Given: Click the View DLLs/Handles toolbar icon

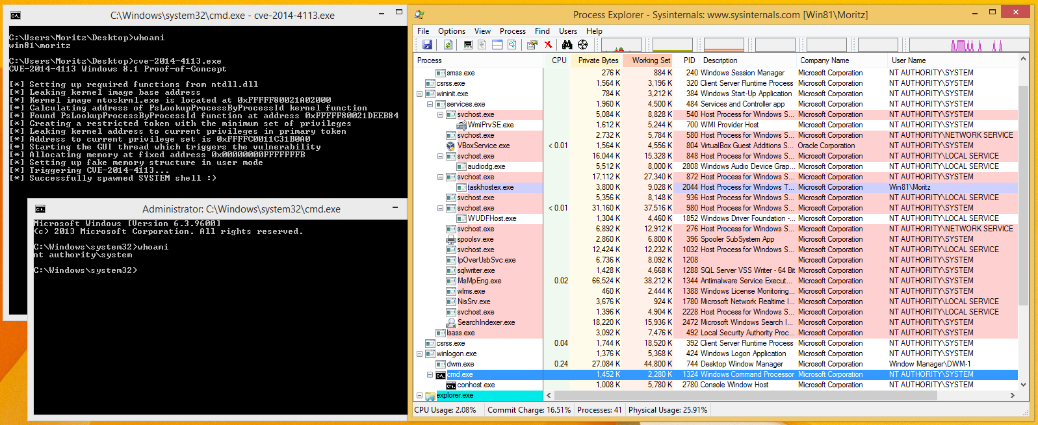Looking at the screenshot, I should click(x=512, y=44).
